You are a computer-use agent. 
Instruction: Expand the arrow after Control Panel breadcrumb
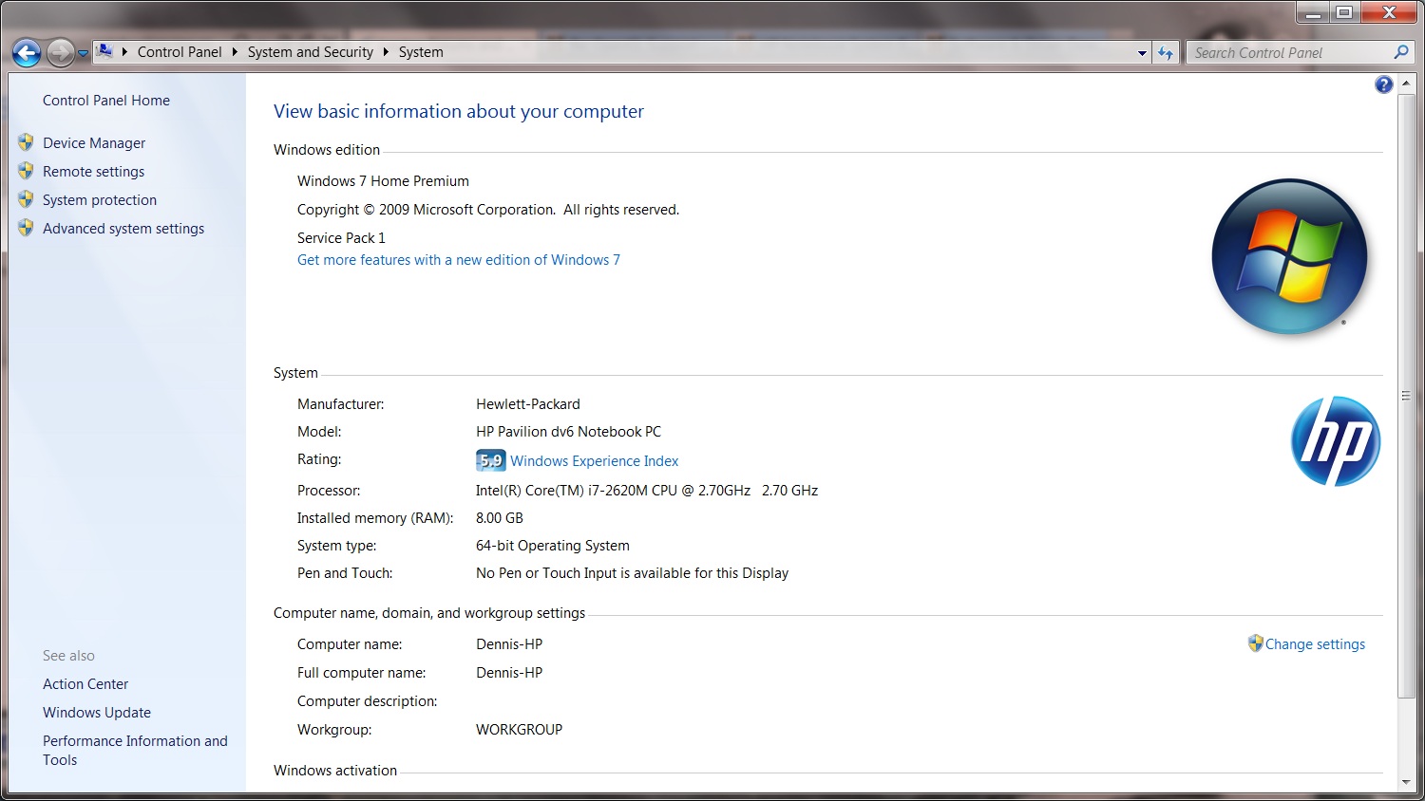pos(235,52)
